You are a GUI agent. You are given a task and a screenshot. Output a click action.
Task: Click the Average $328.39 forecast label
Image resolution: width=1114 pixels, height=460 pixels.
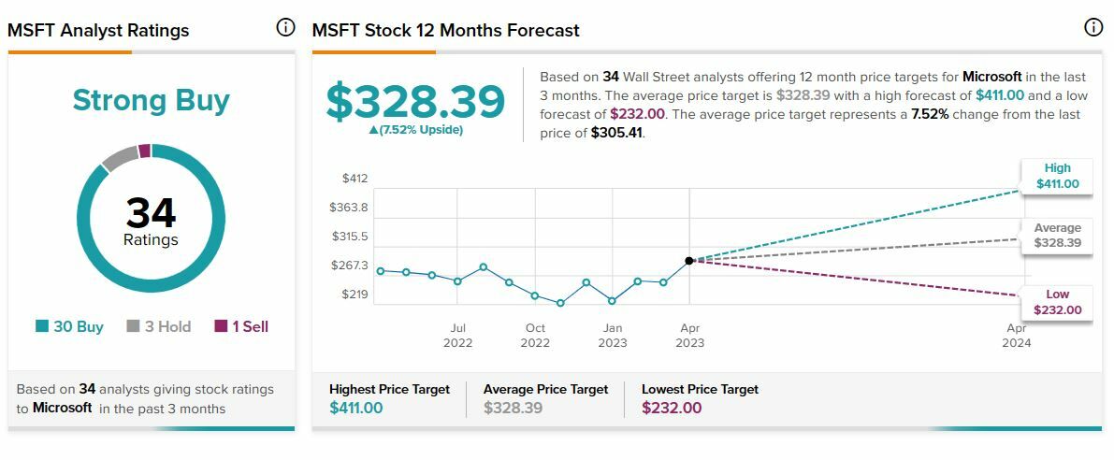[1057, 236]
